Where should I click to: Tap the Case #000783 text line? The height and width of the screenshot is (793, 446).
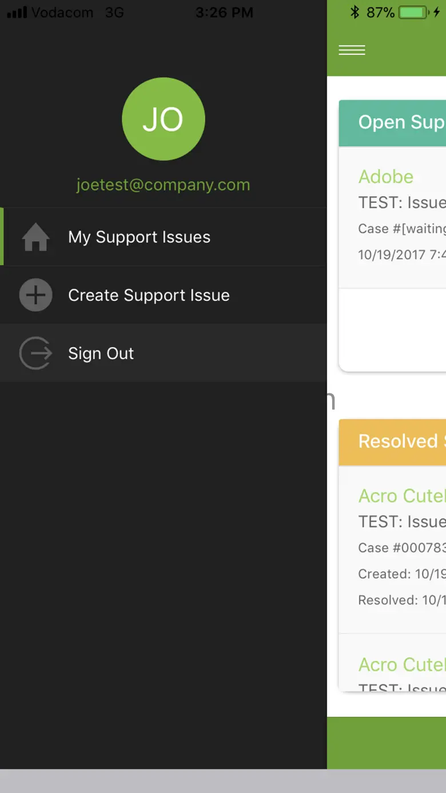pyautogui.click(x=401, y=548)
